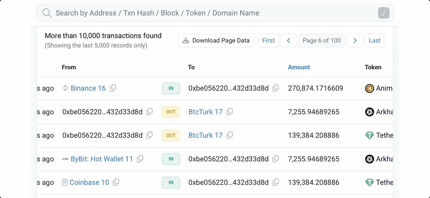The height and width of the screenshot is (198, 430).
Task: Select amount 7,255.94689265 in BtcTurk row
Action: pos(314,112)
